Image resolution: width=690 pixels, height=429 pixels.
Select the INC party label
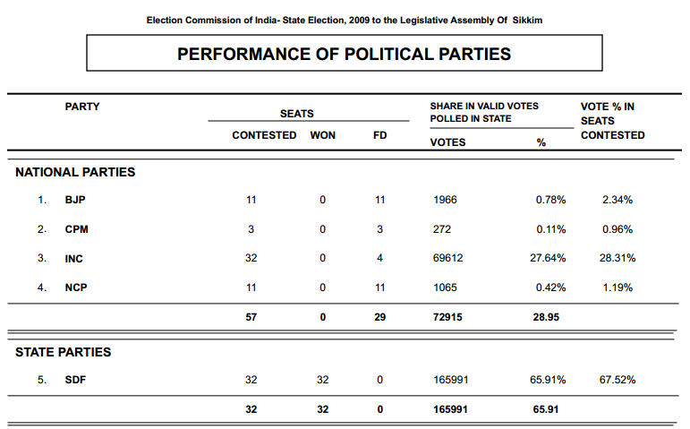75,258
